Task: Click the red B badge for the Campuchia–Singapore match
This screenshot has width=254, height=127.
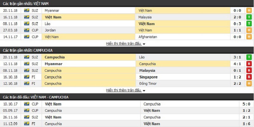Action: click(x=249, y=77)
